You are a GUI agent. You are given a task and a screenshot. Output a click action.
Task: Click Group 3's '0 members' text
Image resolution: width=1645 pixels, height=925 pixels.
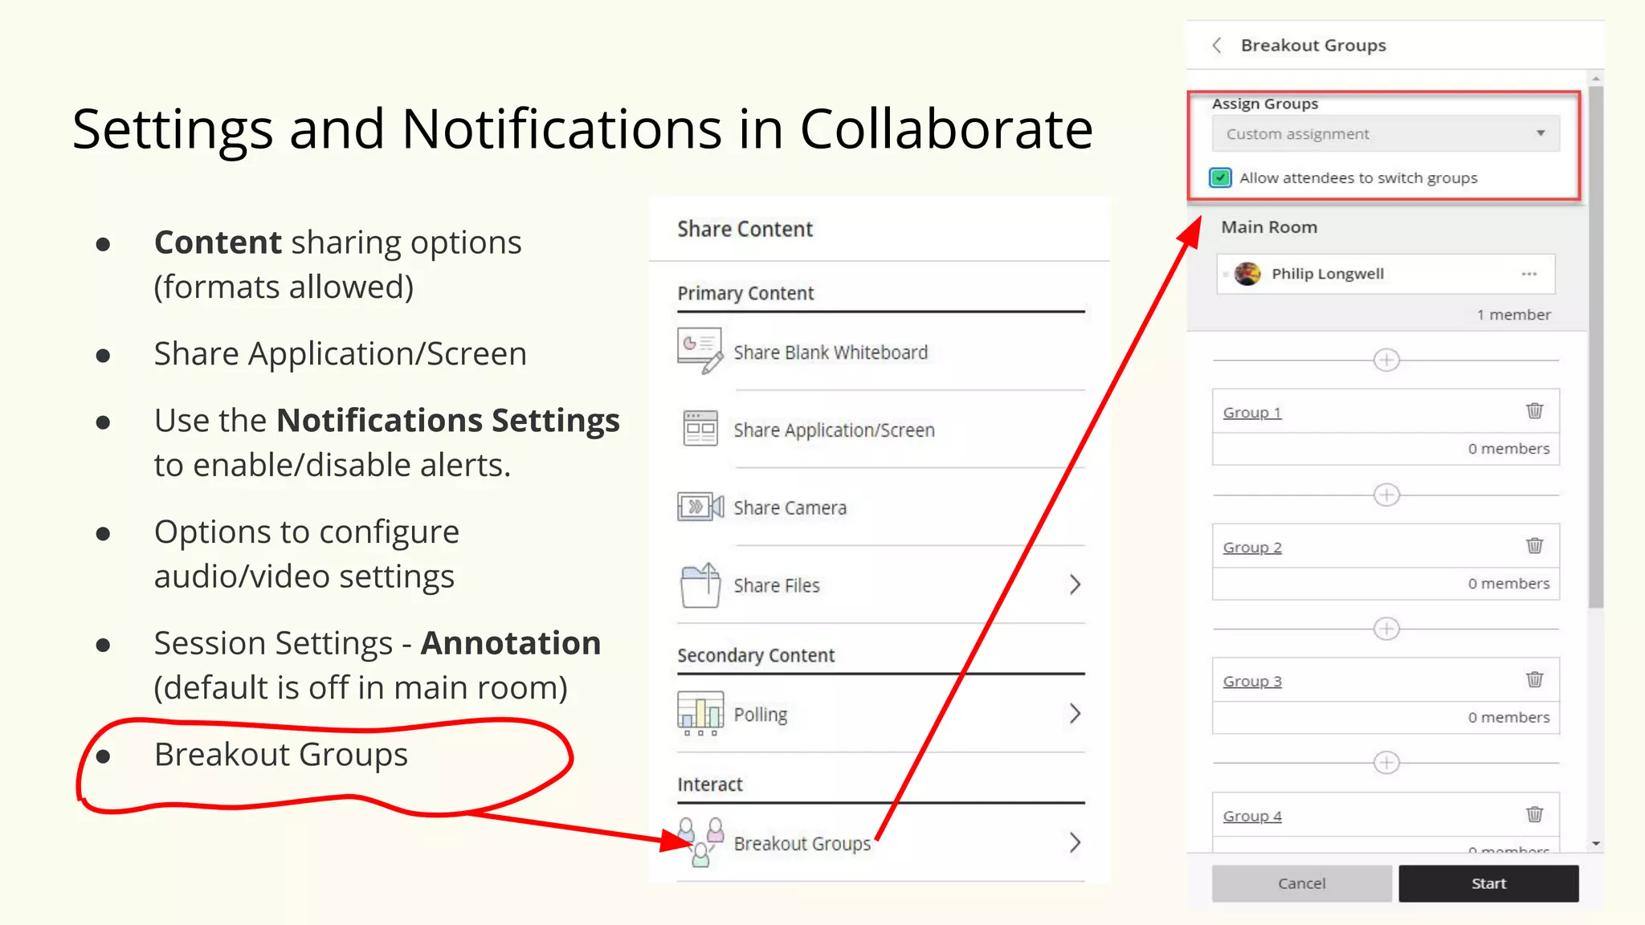pos(1508,717)
